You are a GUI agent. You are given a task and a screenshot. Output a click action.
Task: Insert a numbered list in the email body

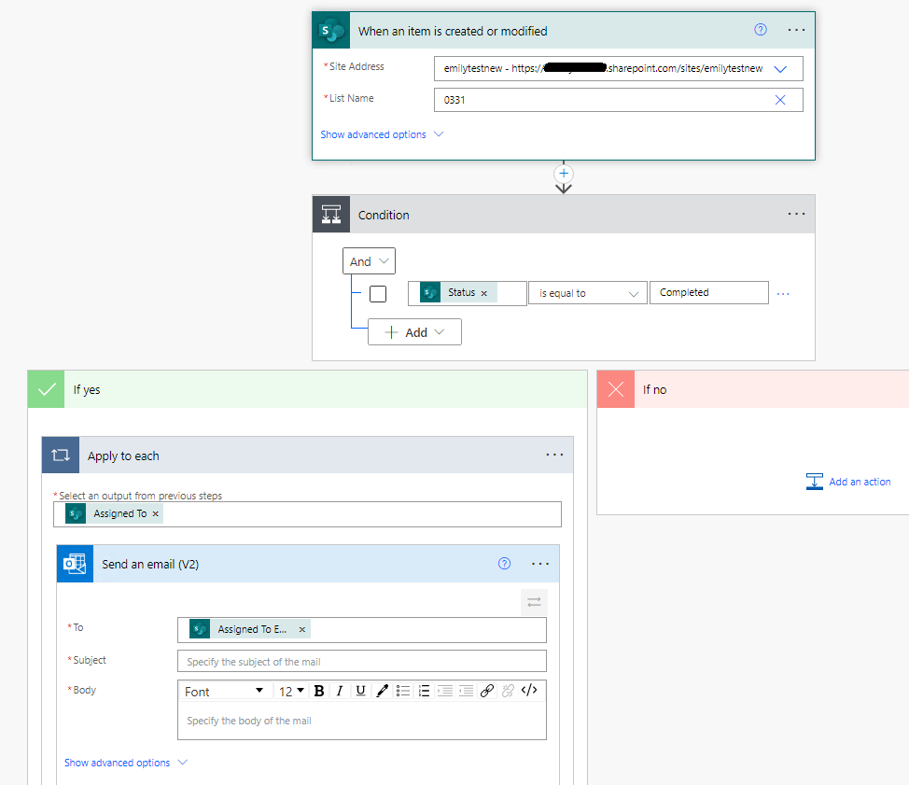(x=425, y=691)
